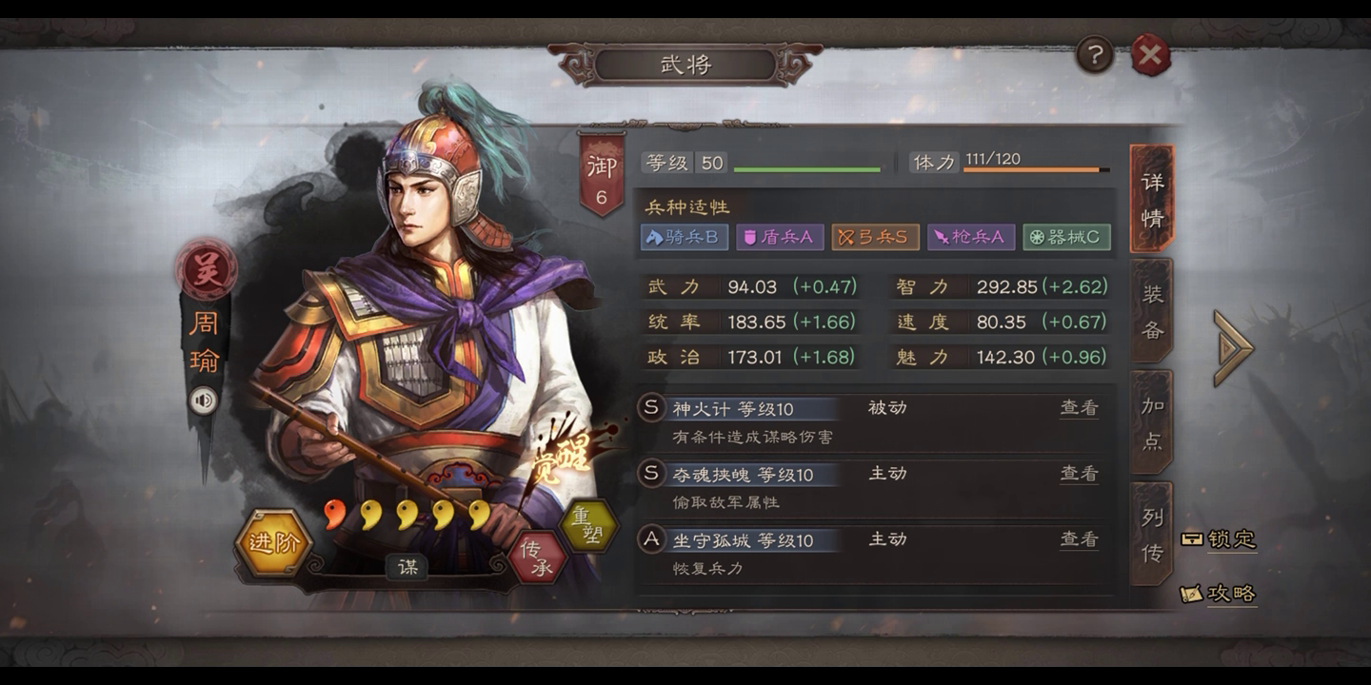The image size is (1371, 685).
Task: Expand the 坐守孤城 skill via 查看
Action: pyautogui.click(x=1080, y=538)
